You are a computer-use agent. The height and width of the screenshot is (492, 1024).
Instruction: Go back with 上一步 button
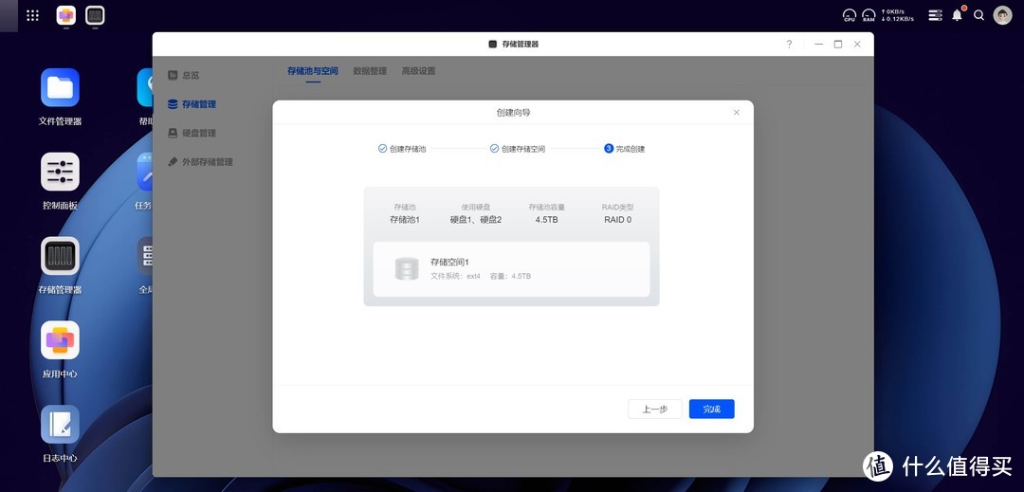click(655, 410)
